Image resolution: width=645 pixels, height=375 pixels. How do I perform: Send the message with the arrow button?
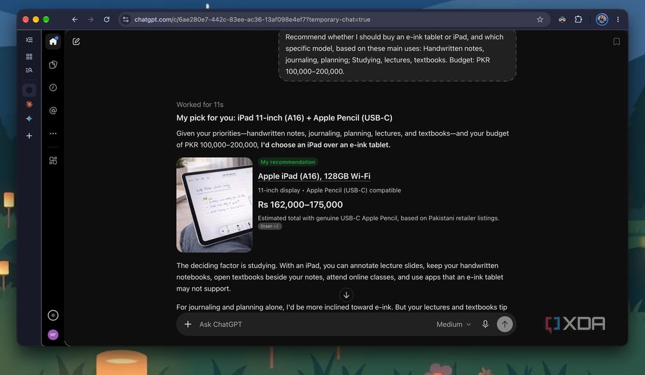click(505, 324)
